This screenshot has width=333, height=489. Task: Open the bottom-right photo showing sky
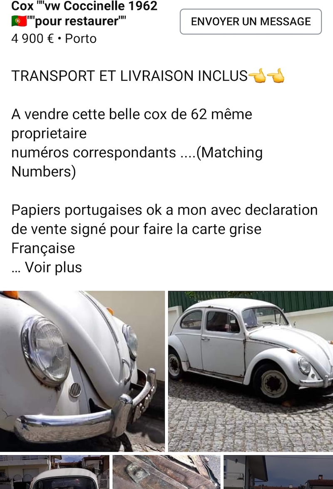pos(278,472)
